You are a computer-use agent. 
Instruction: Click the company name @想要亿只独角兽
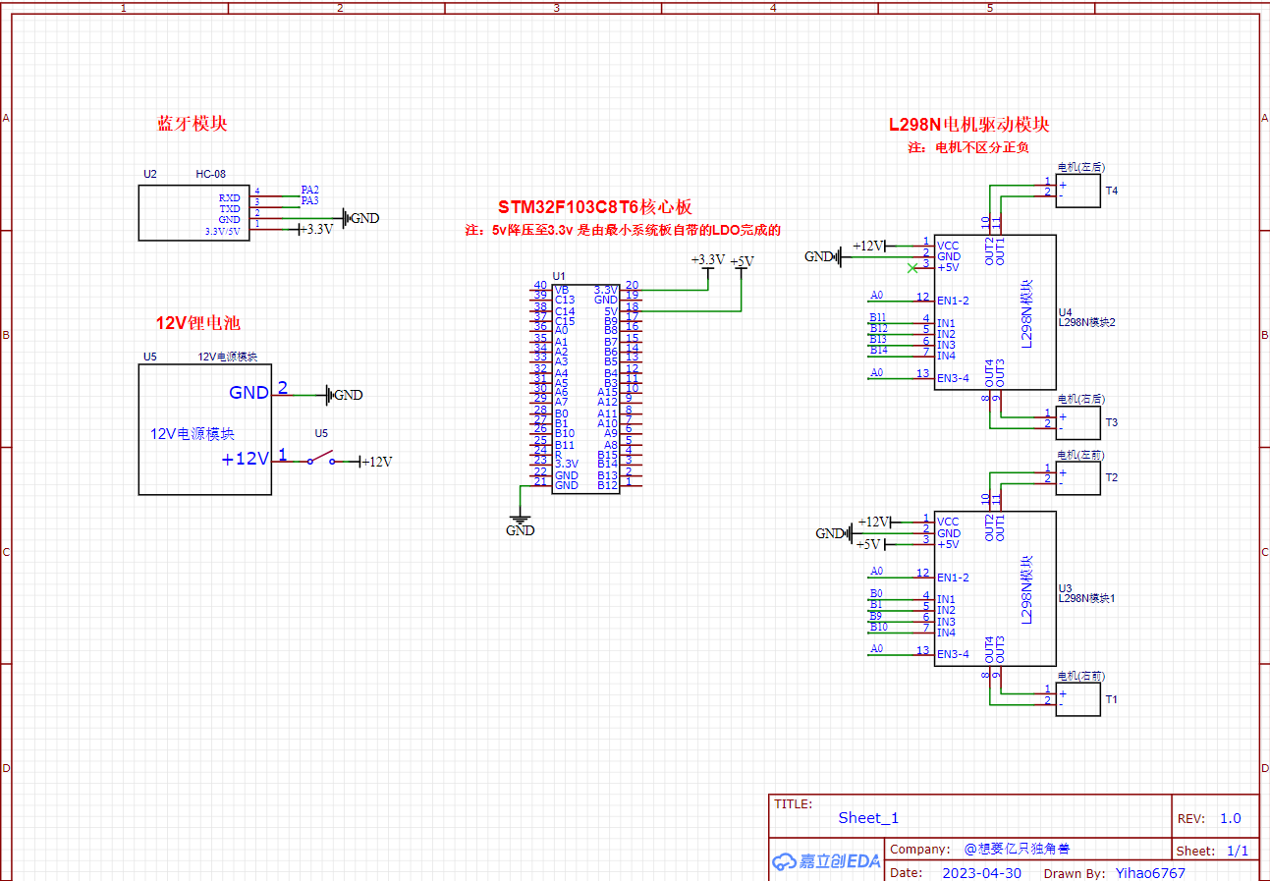point(1016,850)
